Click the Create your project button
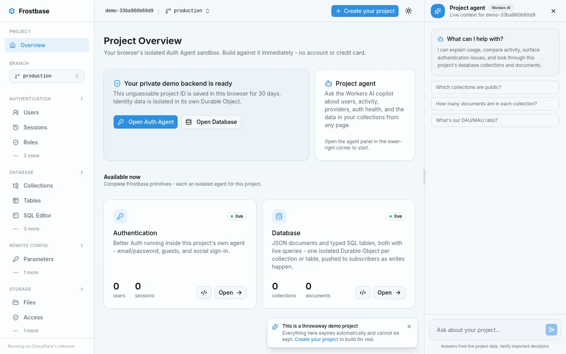Screen dimensions: 566x354 [365, 11]
